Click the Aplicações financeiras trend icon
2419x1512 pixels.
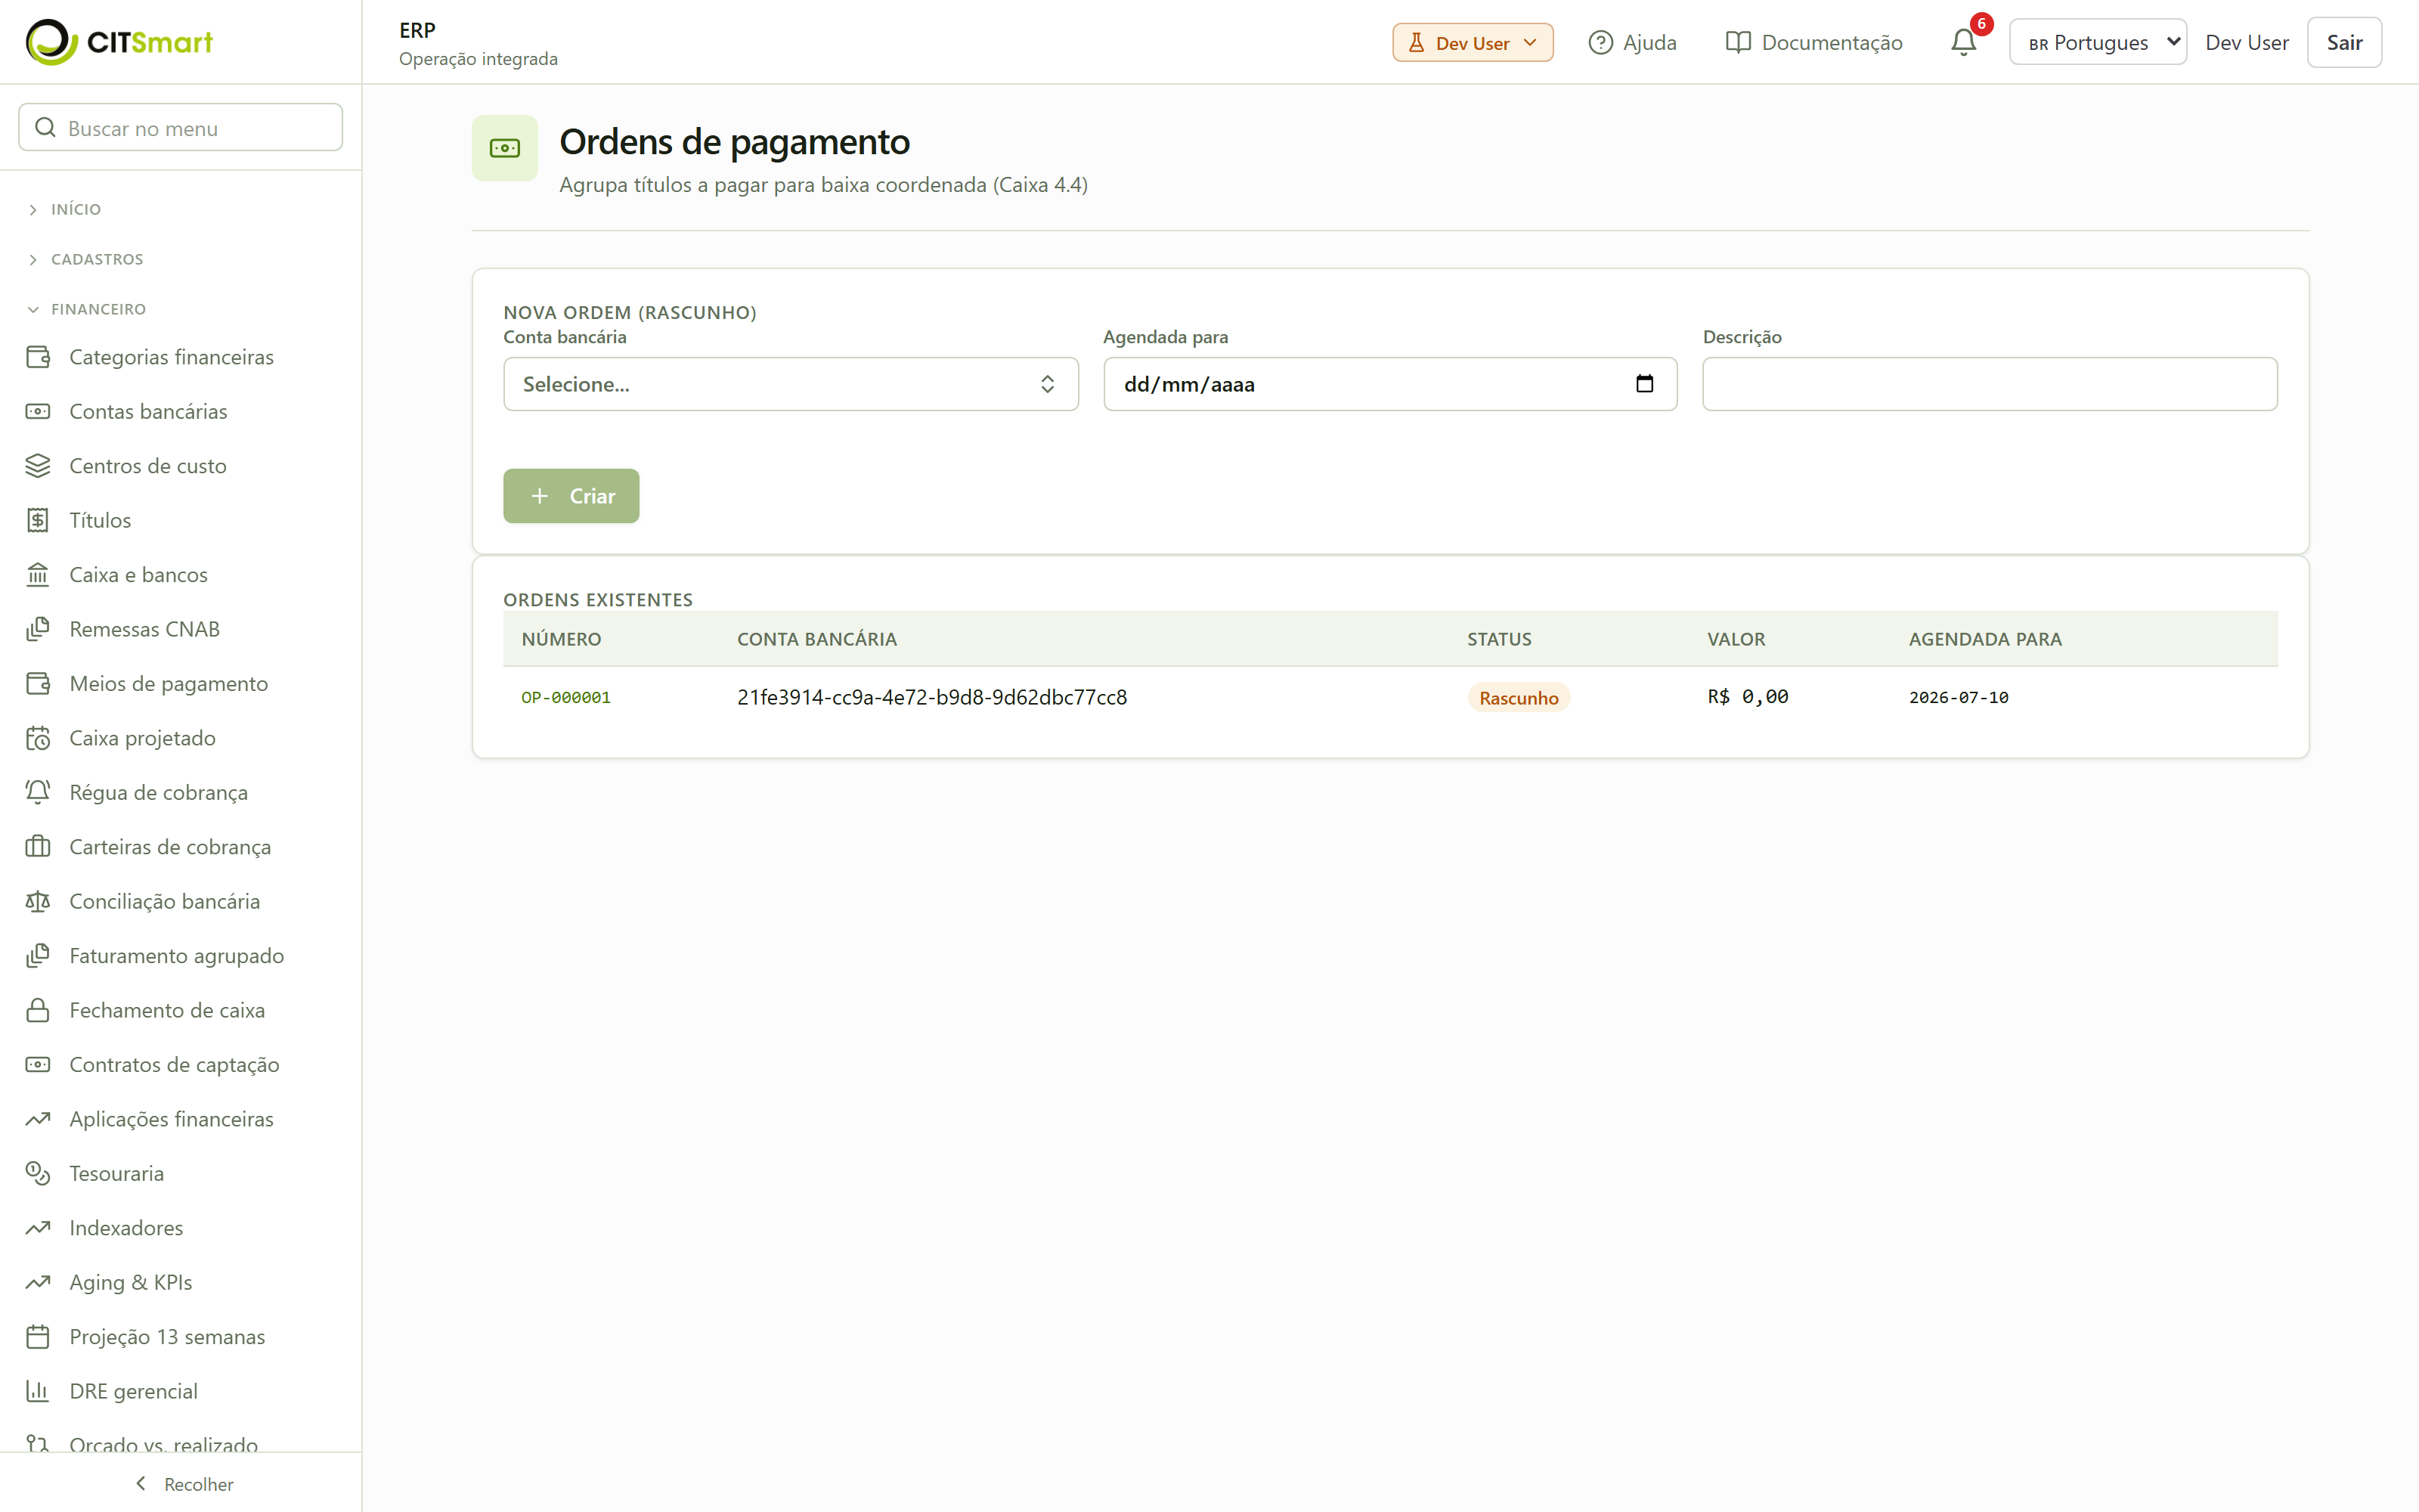coord(38,1119)
